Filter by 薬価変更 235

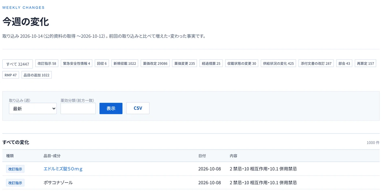[185, 63]
